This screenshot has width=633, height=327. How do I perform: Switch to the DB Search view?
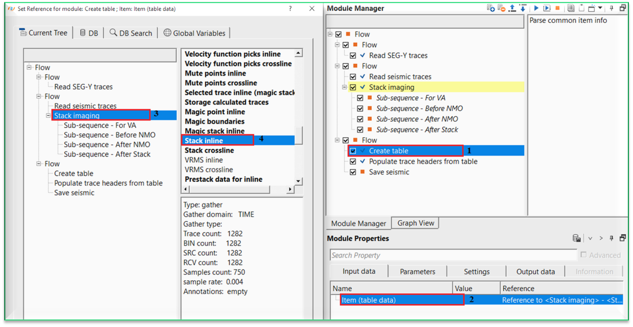tap(131, 33)
